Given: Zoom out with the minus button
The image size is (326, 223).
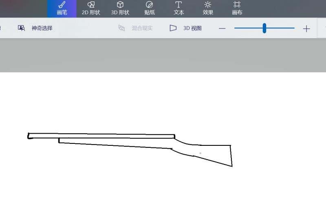Looking at the screenshot, I should (222, 28).
